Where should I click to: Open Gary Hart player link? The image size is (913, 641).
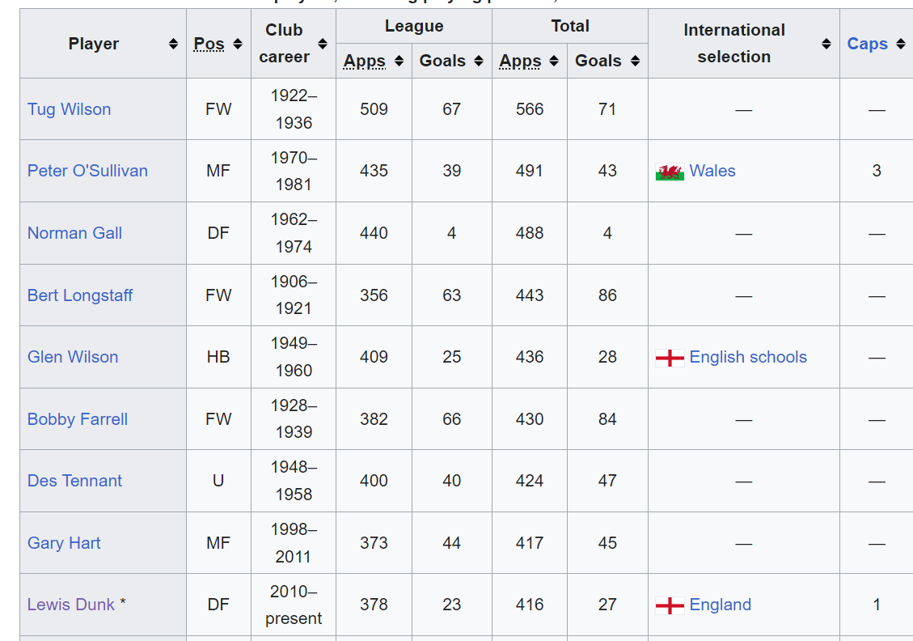click(64, 542)
